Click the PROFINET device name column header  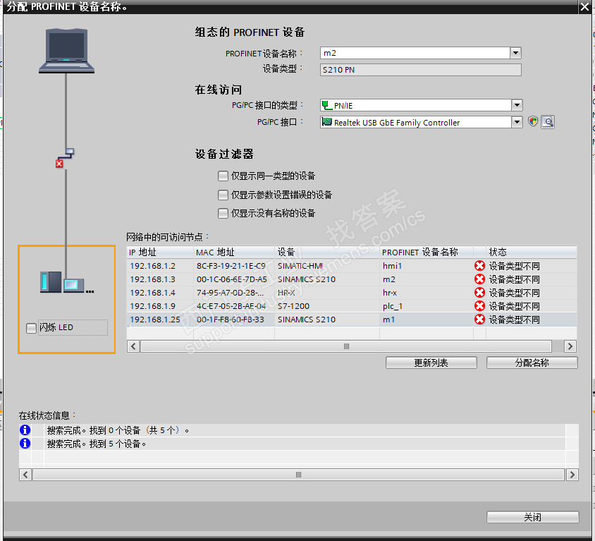point(427,252)
